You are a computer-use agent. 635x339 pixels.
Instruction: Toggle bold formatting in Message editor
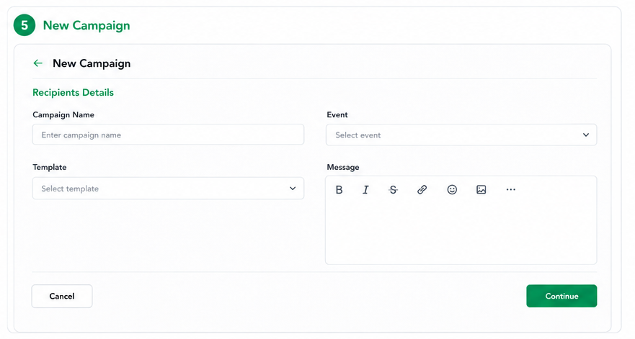339,189
